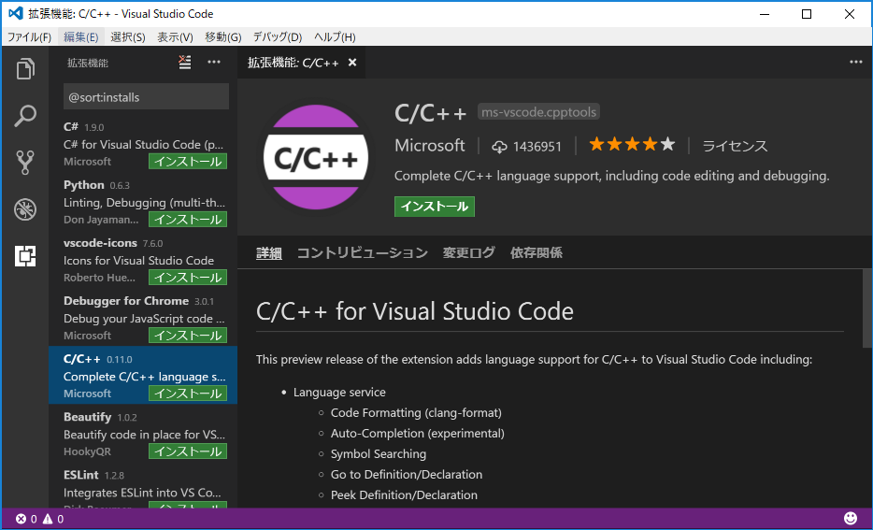Image resolution: width=873 pixels, height=530 pixels.
Task: Click 'Auto-Completion (experimental)' text
Action: click(x=418, y=433)
